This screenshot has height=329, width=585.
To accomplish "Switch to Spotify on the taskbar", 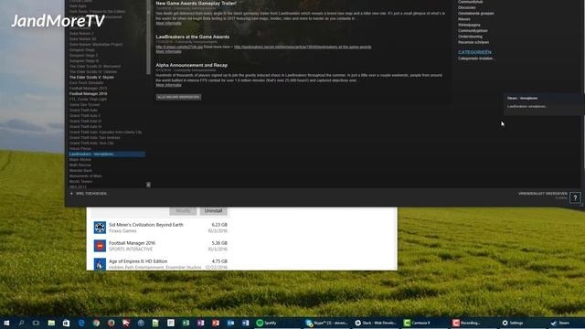I will [276, 323].
